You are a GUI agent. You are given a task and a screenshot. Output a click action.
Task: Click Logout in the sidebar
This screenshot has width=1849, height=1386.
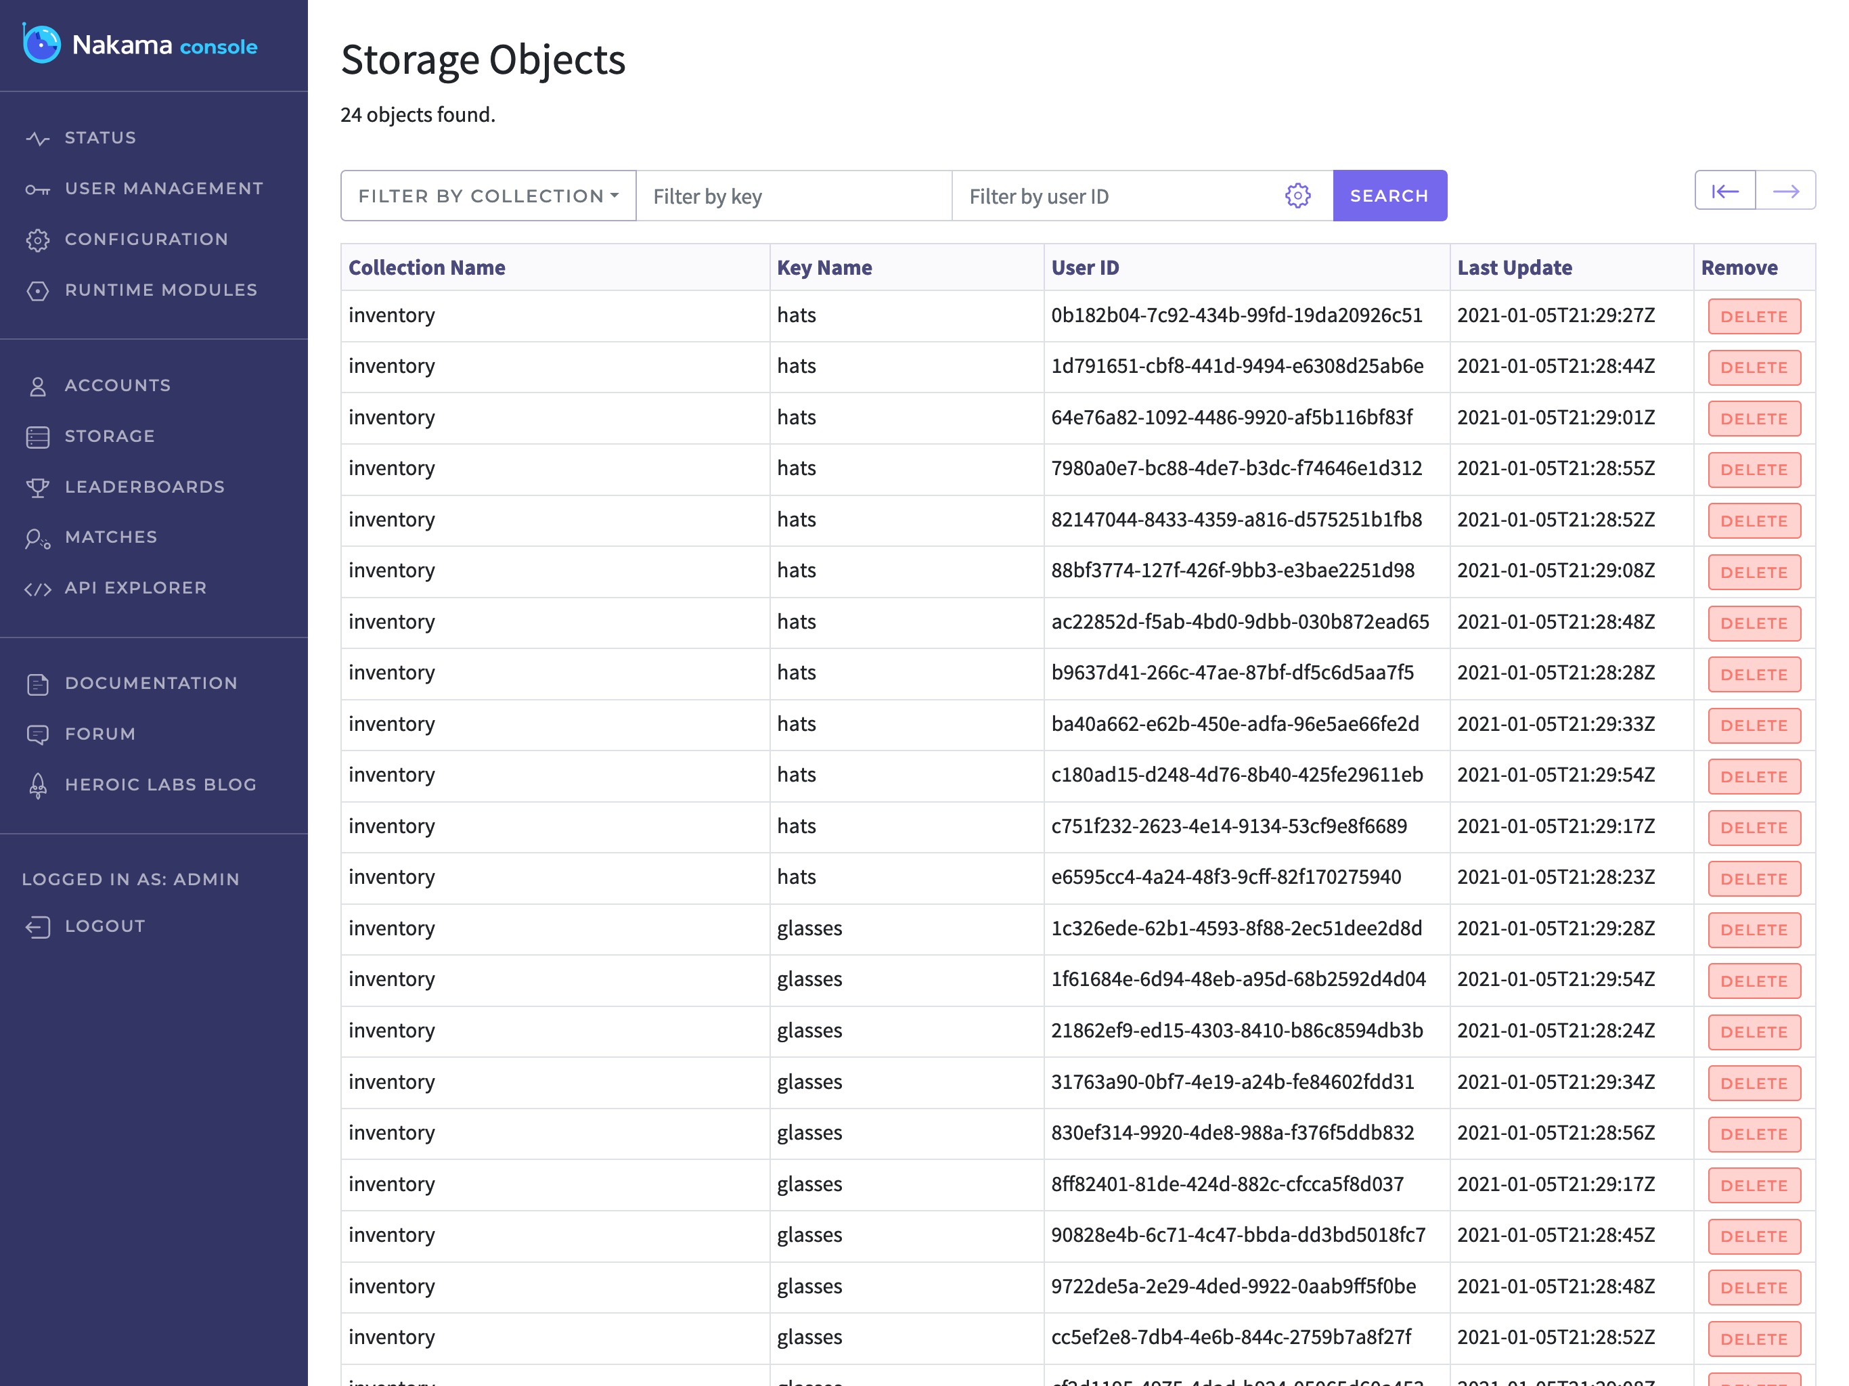point(104,926)
